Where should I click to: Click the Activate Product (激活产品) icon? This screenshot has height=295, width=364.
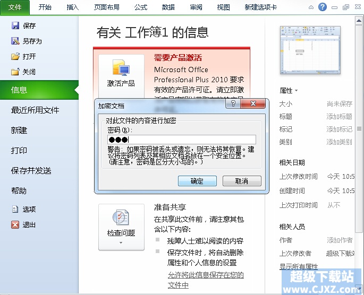(121, 67)
